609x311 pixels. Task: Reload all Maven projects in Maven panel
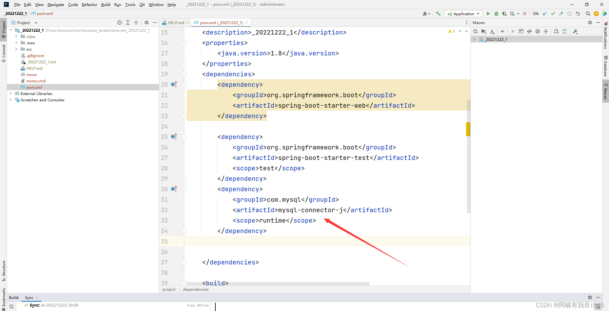click(x=475, y=31)
